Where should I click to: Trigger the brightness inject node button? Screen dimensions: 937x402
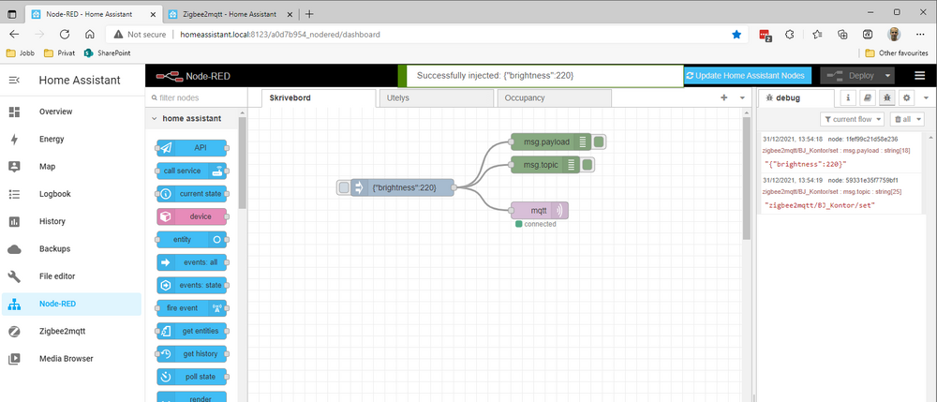pyautogui.click(x=344, y=187)
